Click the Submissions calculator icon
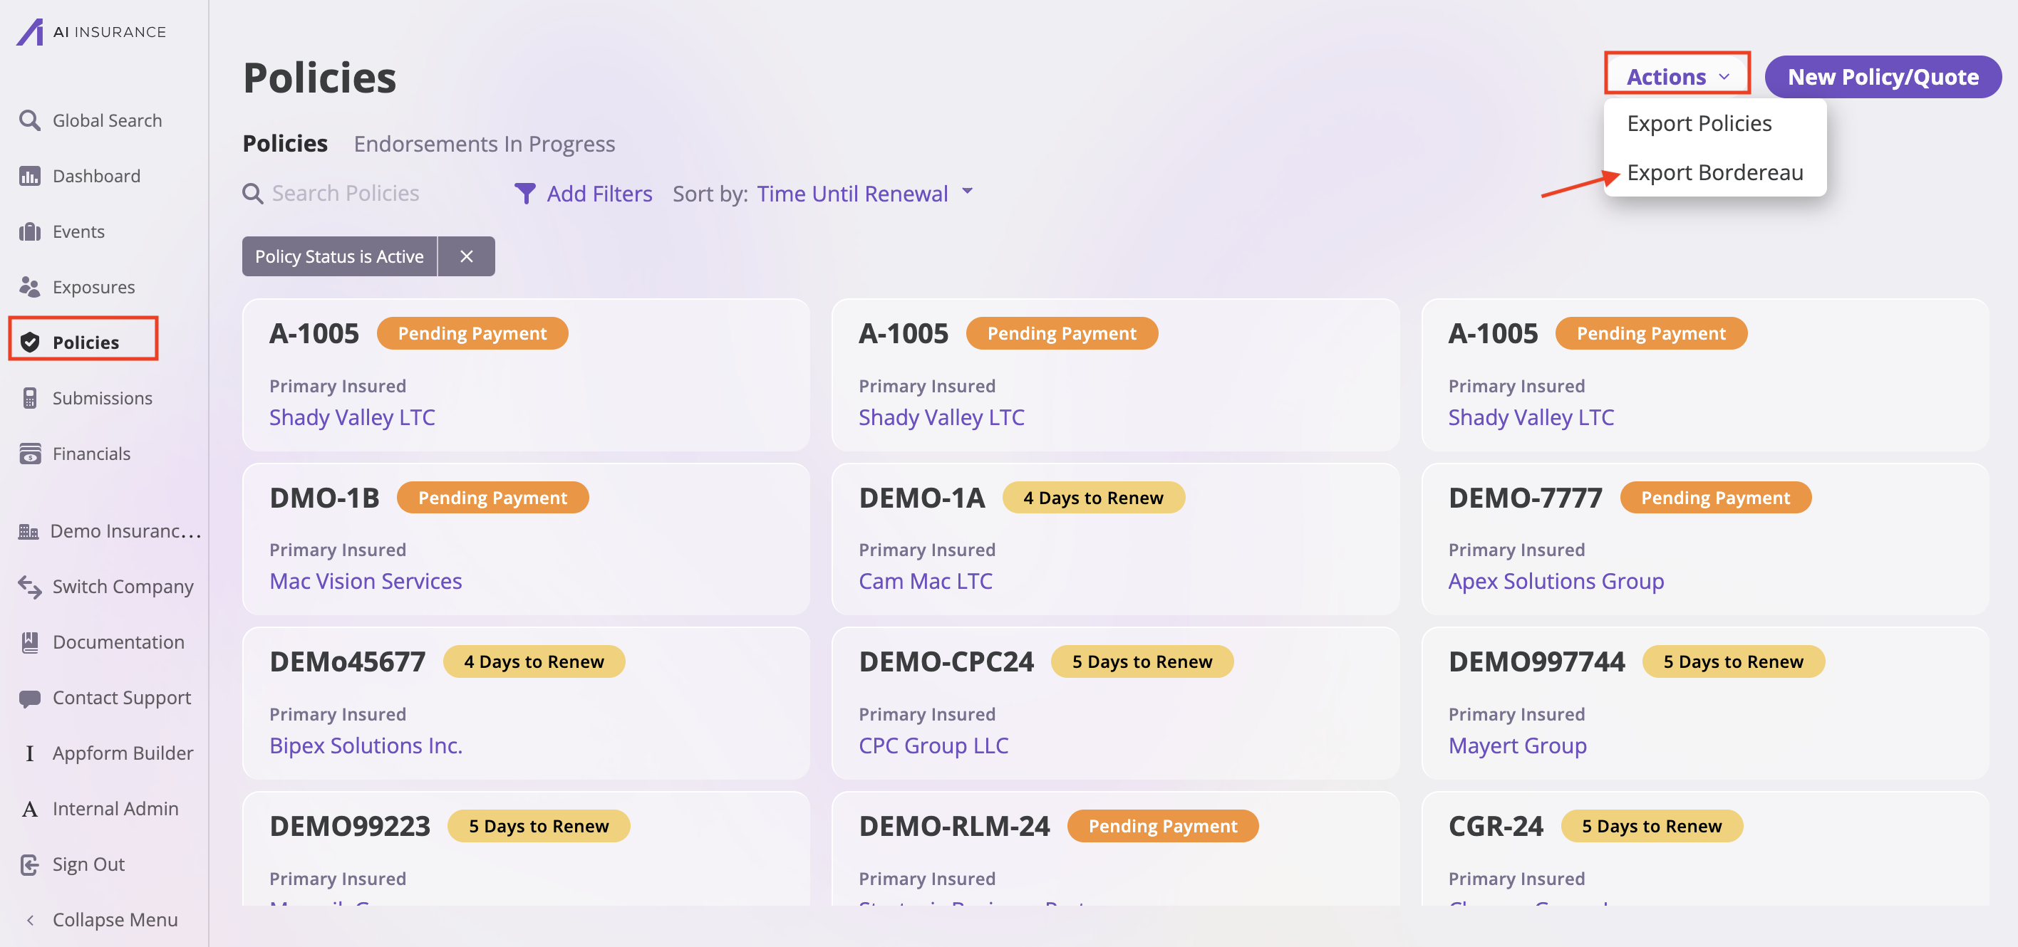 (x=29, y=398)
